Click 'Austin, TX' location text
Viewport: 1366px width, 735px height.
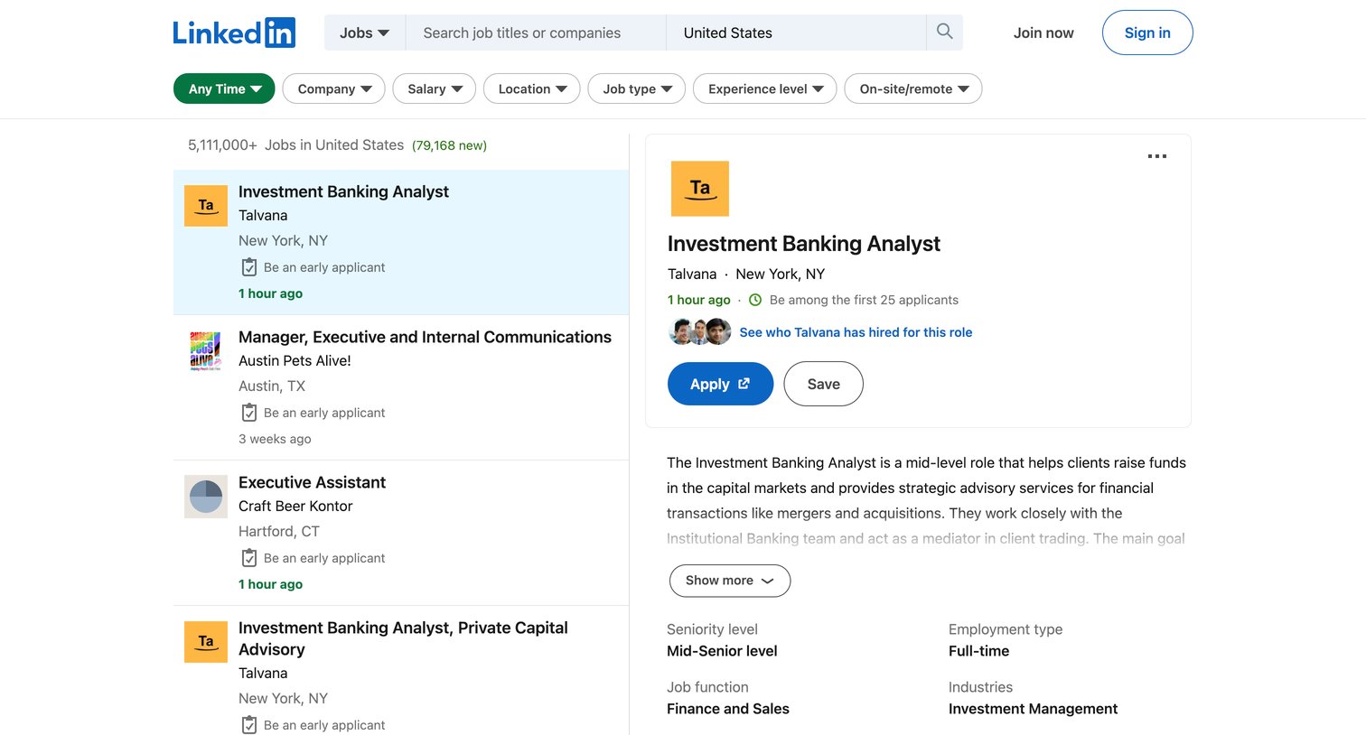272,386
